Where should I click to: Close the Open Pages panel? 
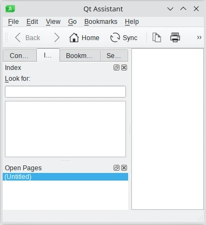(124, 168)
